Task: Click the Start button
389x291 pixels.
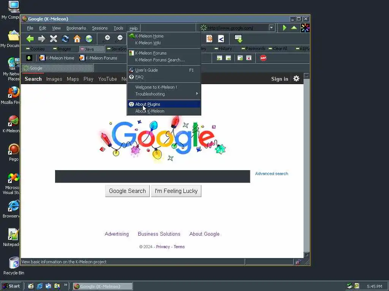Action: point(11,286)
